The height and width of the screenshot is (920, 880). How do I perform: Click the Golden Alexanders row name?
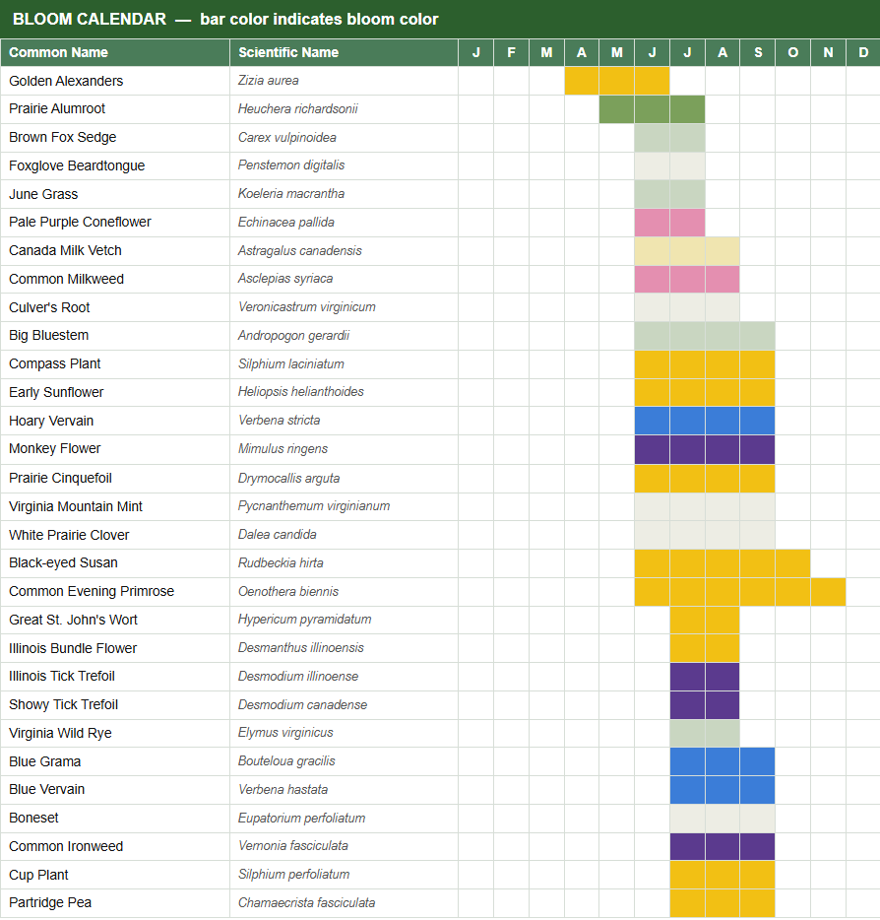(x=66, y=81)
